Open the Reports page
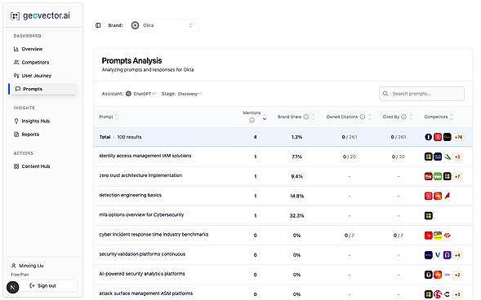The height and width of the screenshot is (300, 481). (x=30, y=135)
